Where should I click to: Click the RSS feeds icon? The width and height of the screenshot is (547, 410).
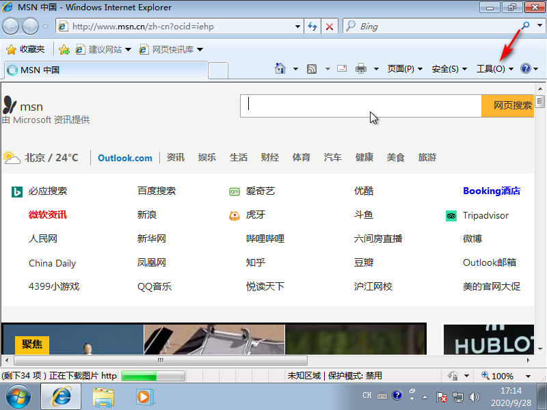pos(311,68)
